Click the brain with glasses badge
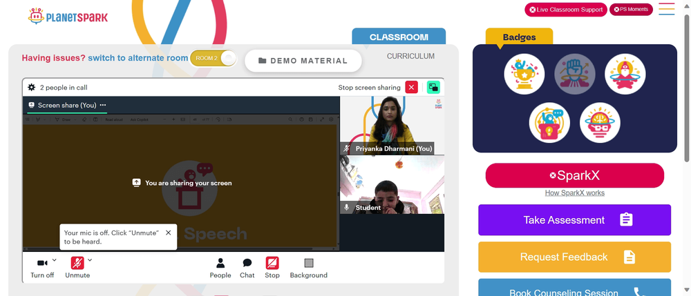This screenshot has height=296, width=691. click(x=600, y=123)
